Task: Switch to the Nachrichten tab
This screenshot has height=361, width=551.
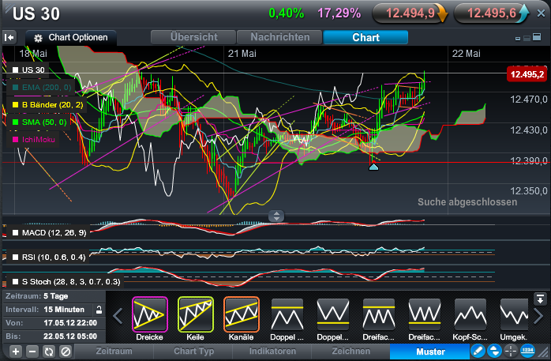Action: click(x=279, y=37)
